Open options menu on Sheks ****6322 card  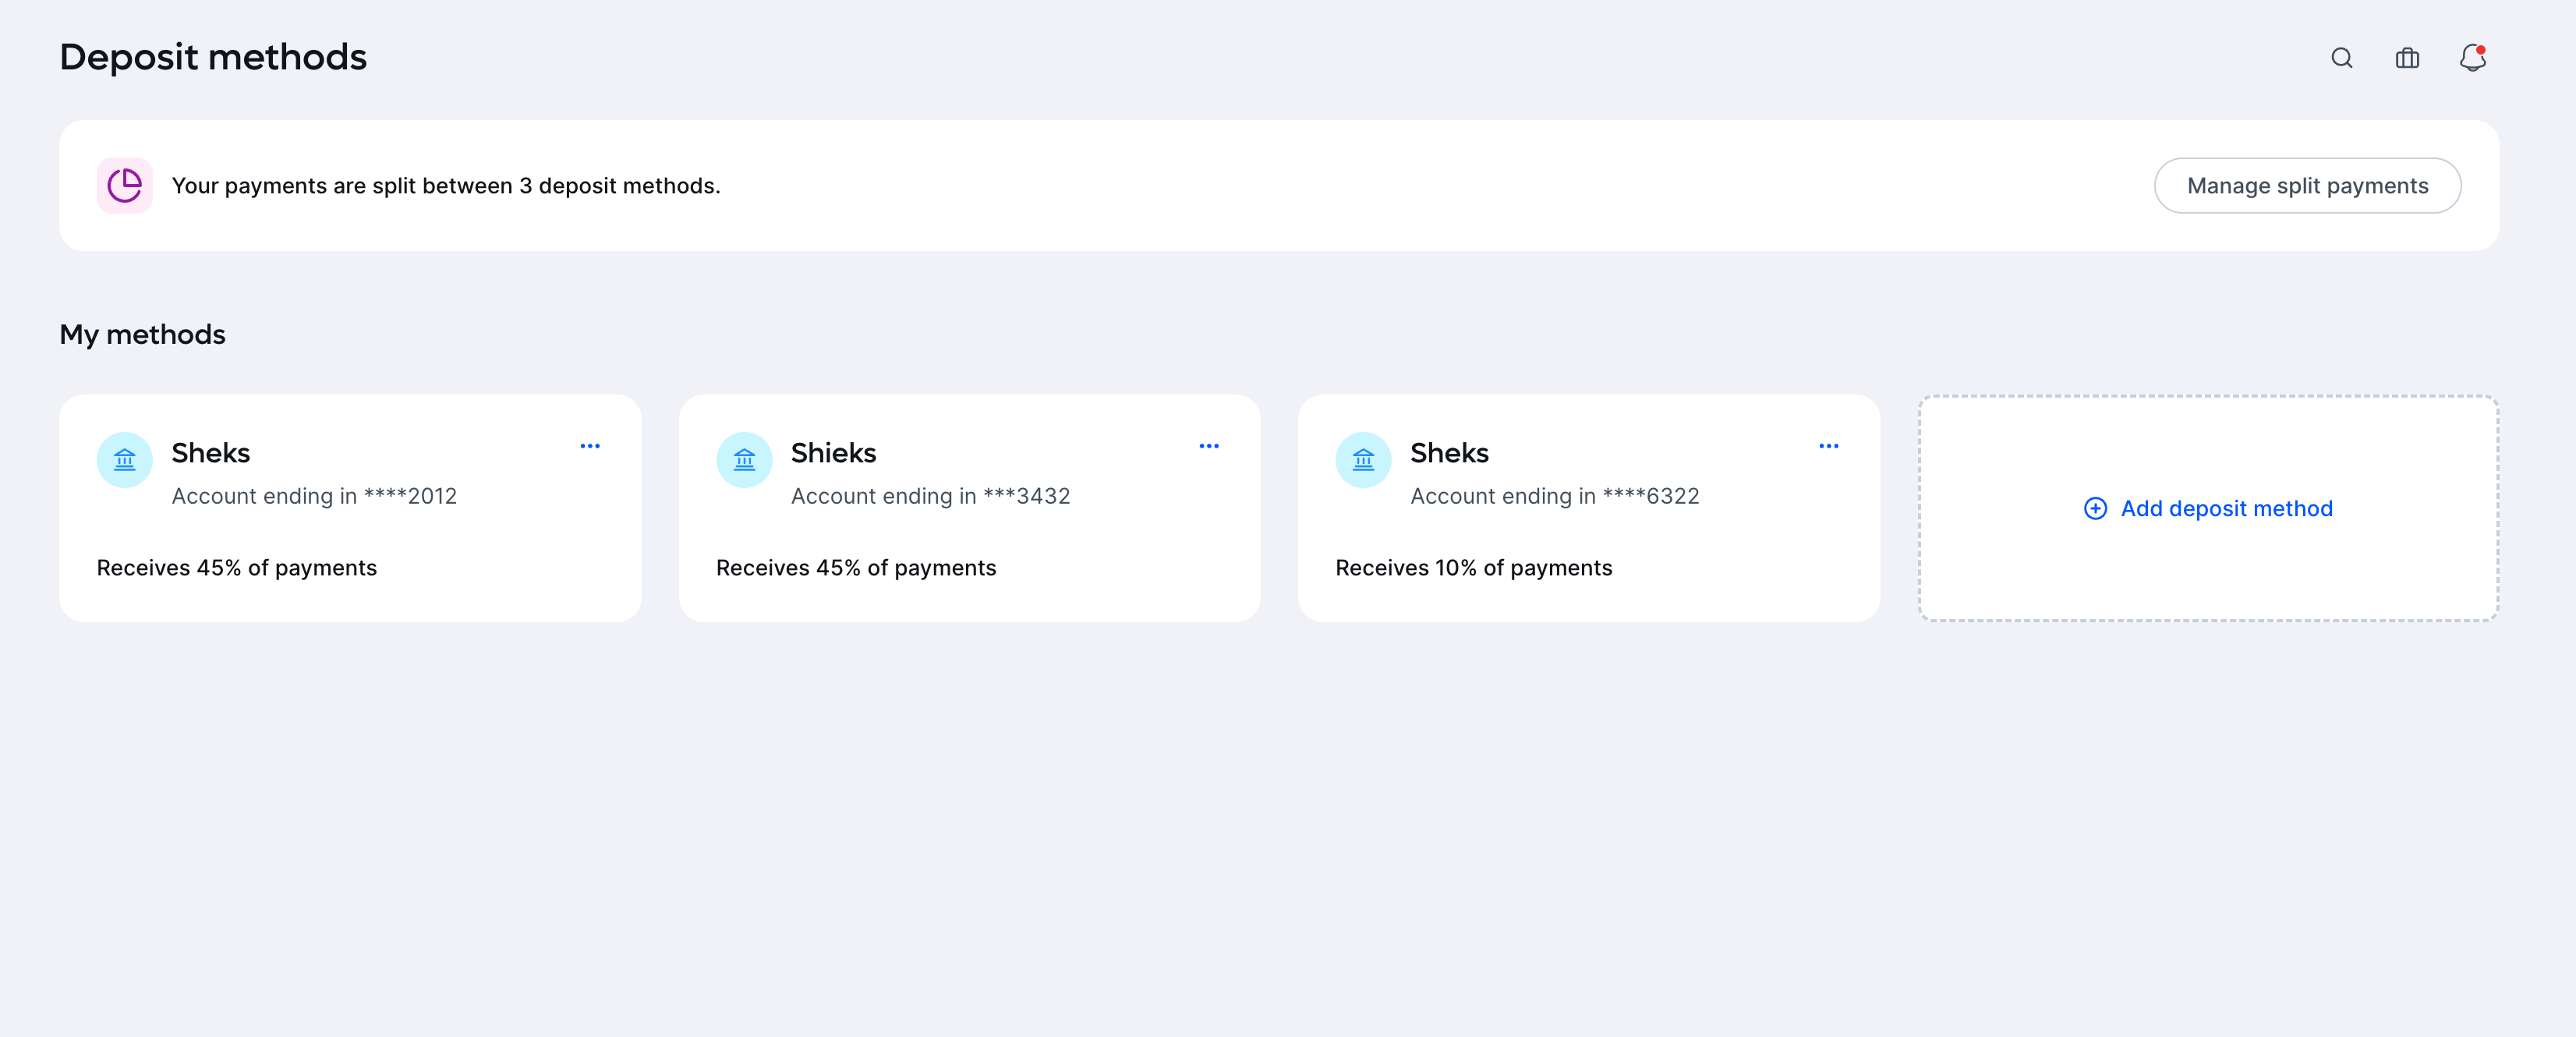pyautogui.click(x=1828, y=446)
